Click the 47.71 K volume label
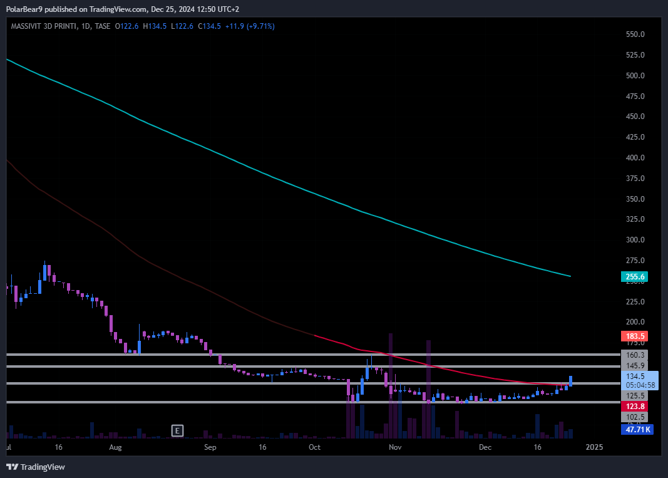The width and height of the screenshot is (668, 478). pos(637,429)
